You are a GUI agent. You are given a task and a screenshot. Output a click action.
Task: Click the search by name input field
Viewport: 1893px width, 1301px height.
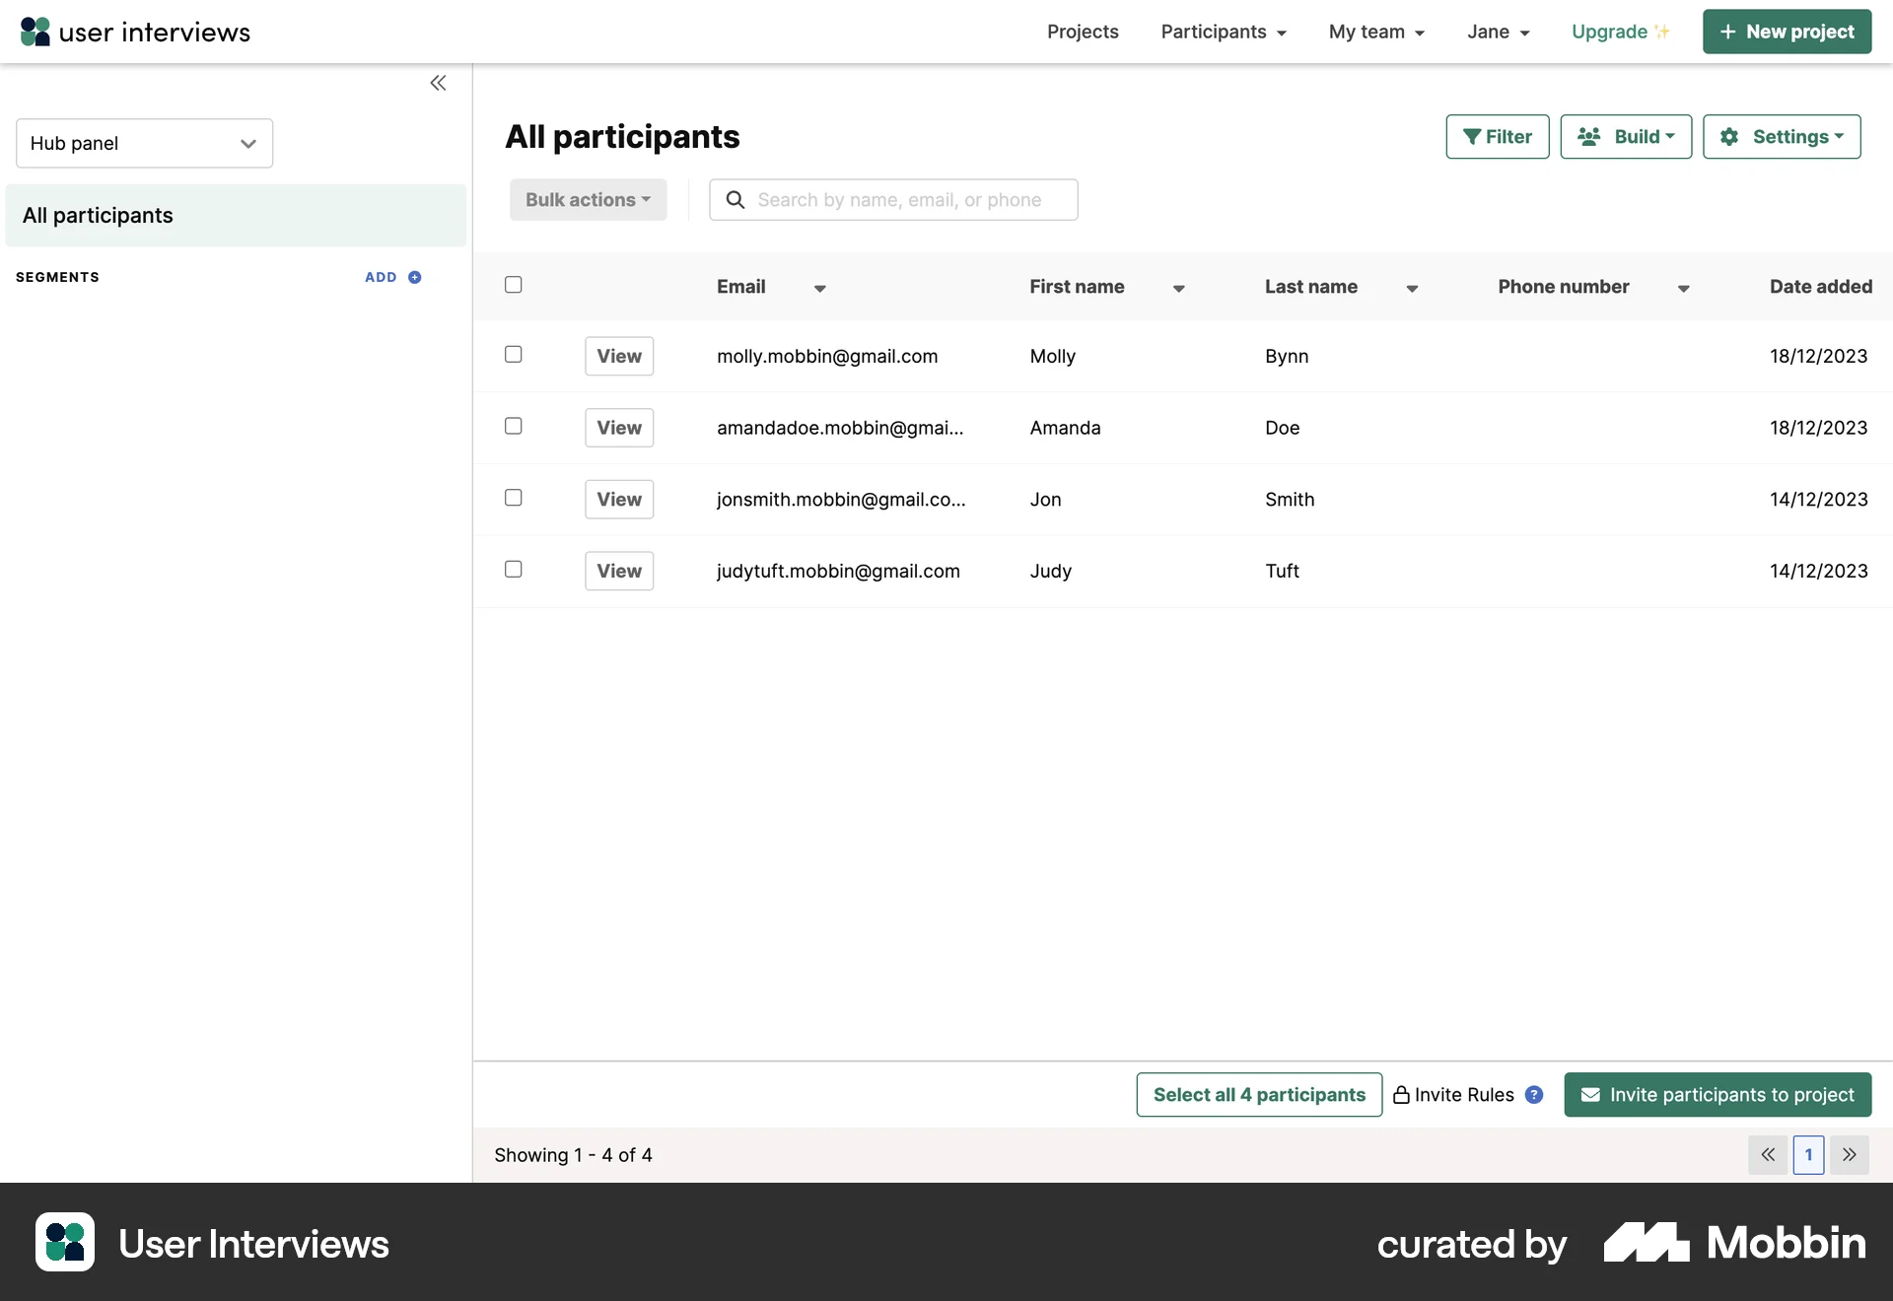coord(893,199)
